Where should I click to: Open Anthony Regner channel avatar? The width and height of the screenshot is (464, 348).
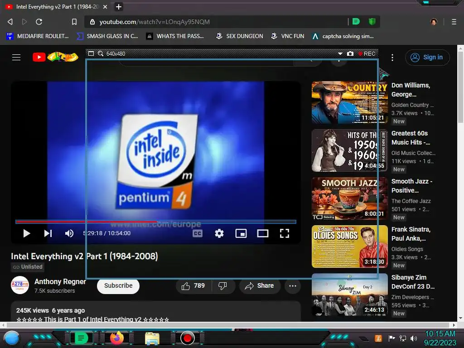click(20, 285)
